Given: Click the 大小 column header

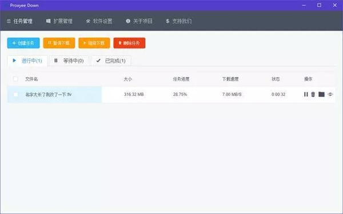Looking at the screenshot, I should (127, 79).
